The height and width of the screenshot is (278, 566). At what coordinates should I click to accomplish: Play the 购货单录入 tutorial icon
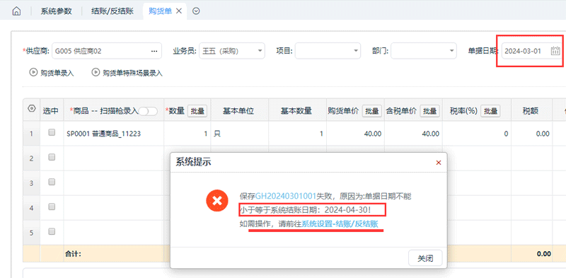click(x=33, y=73)
